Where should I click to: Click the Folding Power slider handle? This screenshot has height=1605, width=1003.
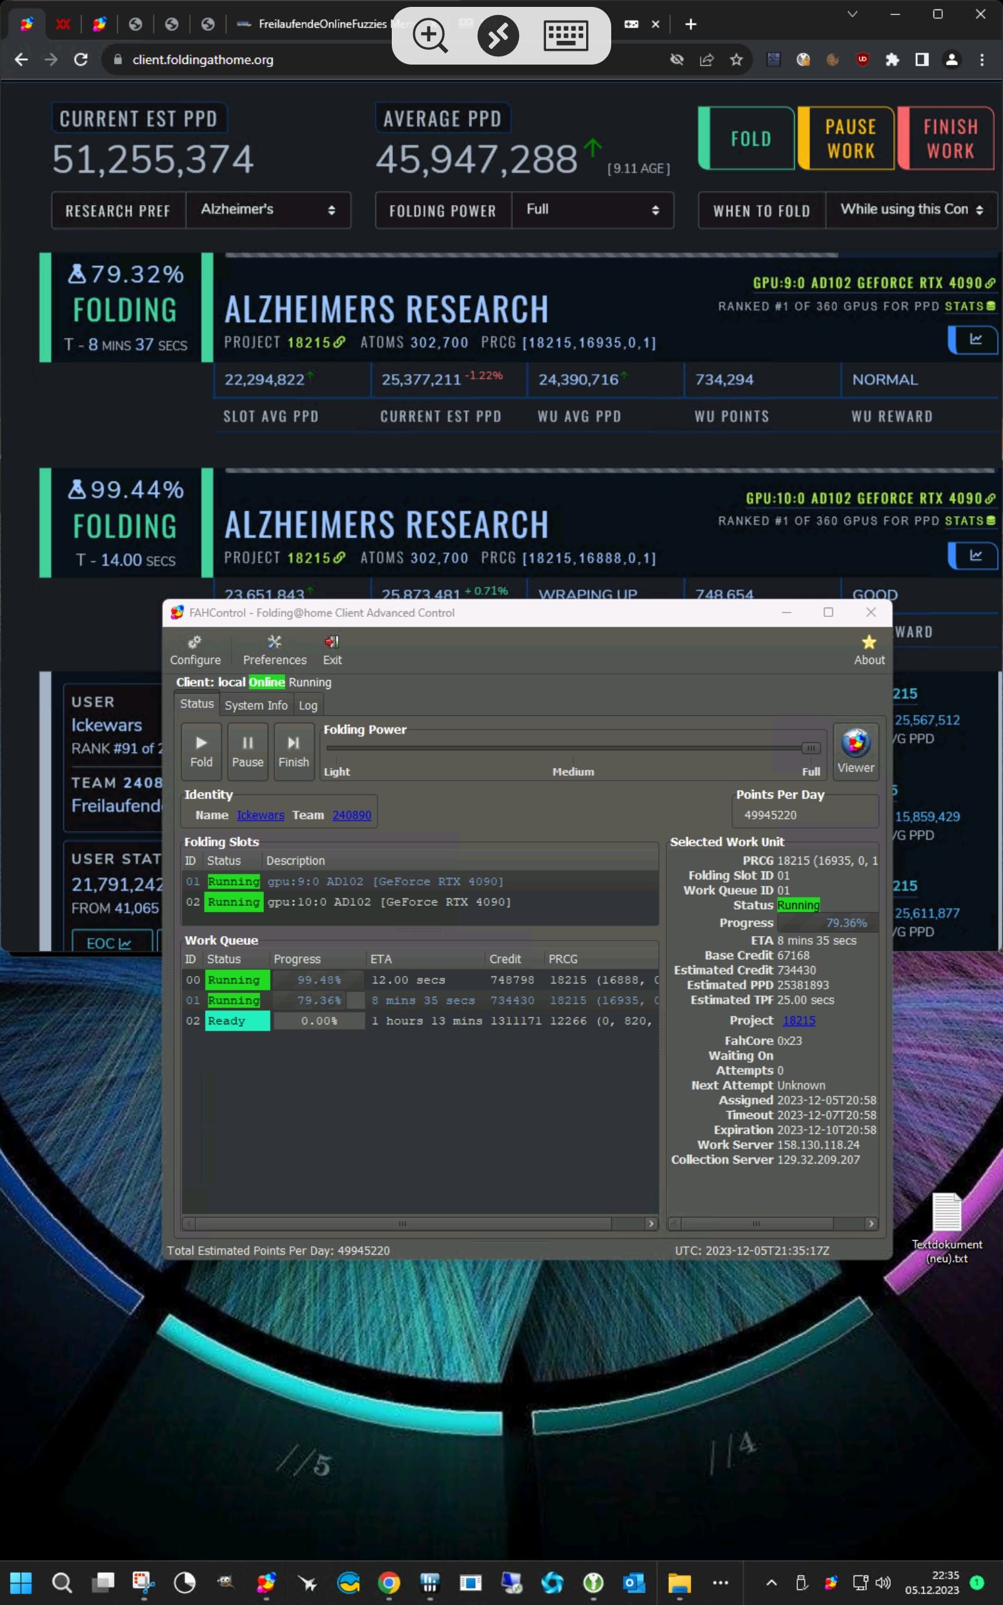[x=810, y=747]
